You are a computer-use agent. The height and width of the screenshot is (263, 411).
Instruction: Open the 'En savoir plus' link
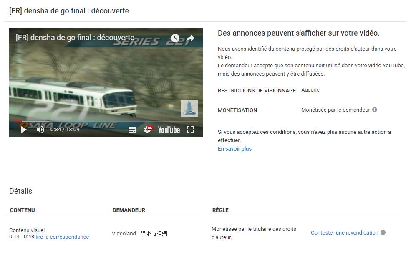click(234, 149)
